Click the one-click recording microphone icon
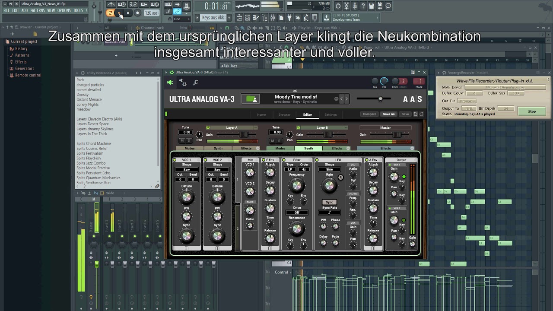This screenshot has width=553, height=311. click(x=355, y=6)
